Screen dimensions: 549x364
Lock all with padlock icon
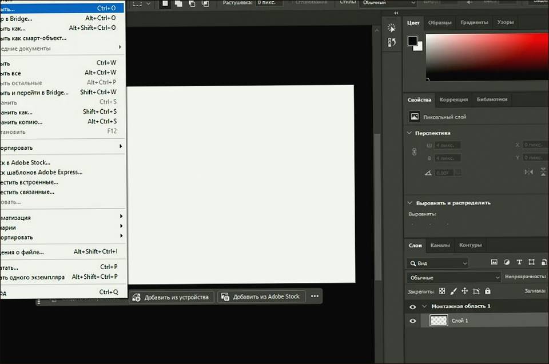[x=488, y=291]
